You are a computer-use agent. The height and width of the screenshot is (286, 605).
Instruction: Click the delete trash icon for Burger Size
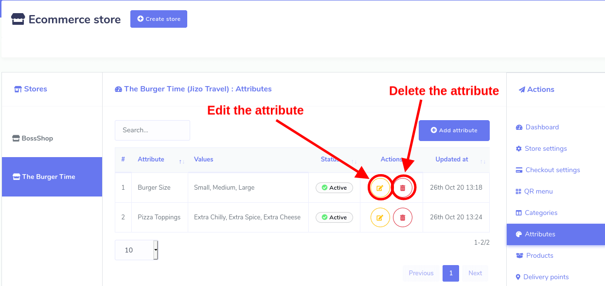[403, 188]
